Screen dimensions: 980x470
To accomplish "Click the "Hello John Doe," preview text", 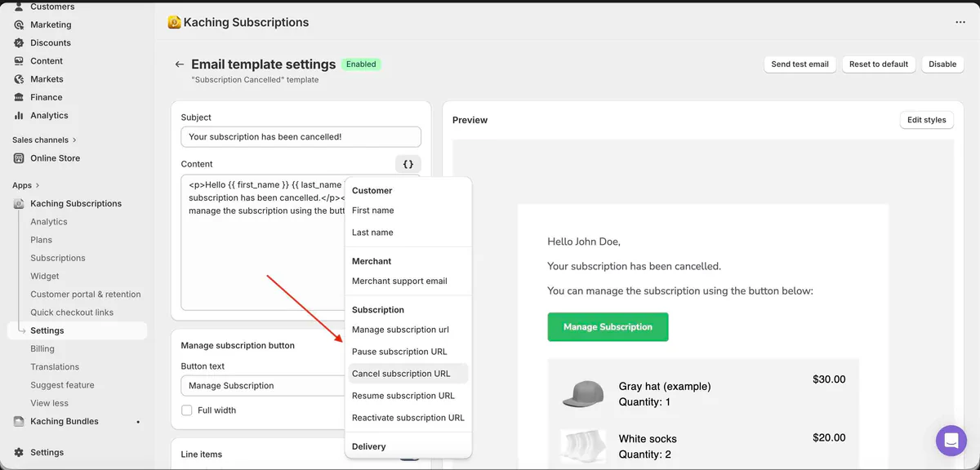I will click(584, 242).
